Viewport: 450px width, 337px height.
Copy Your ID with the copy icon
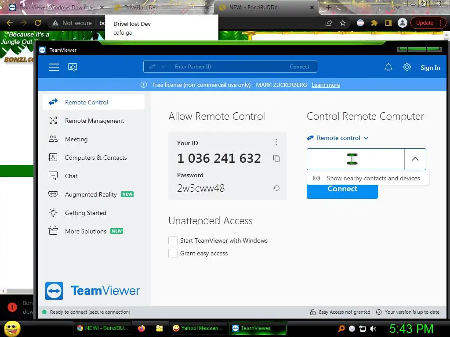276,158
